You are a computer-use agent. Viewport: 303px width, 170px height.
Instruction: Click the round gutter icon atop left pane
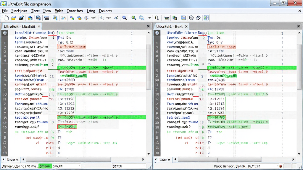click(x=5, y=33)
